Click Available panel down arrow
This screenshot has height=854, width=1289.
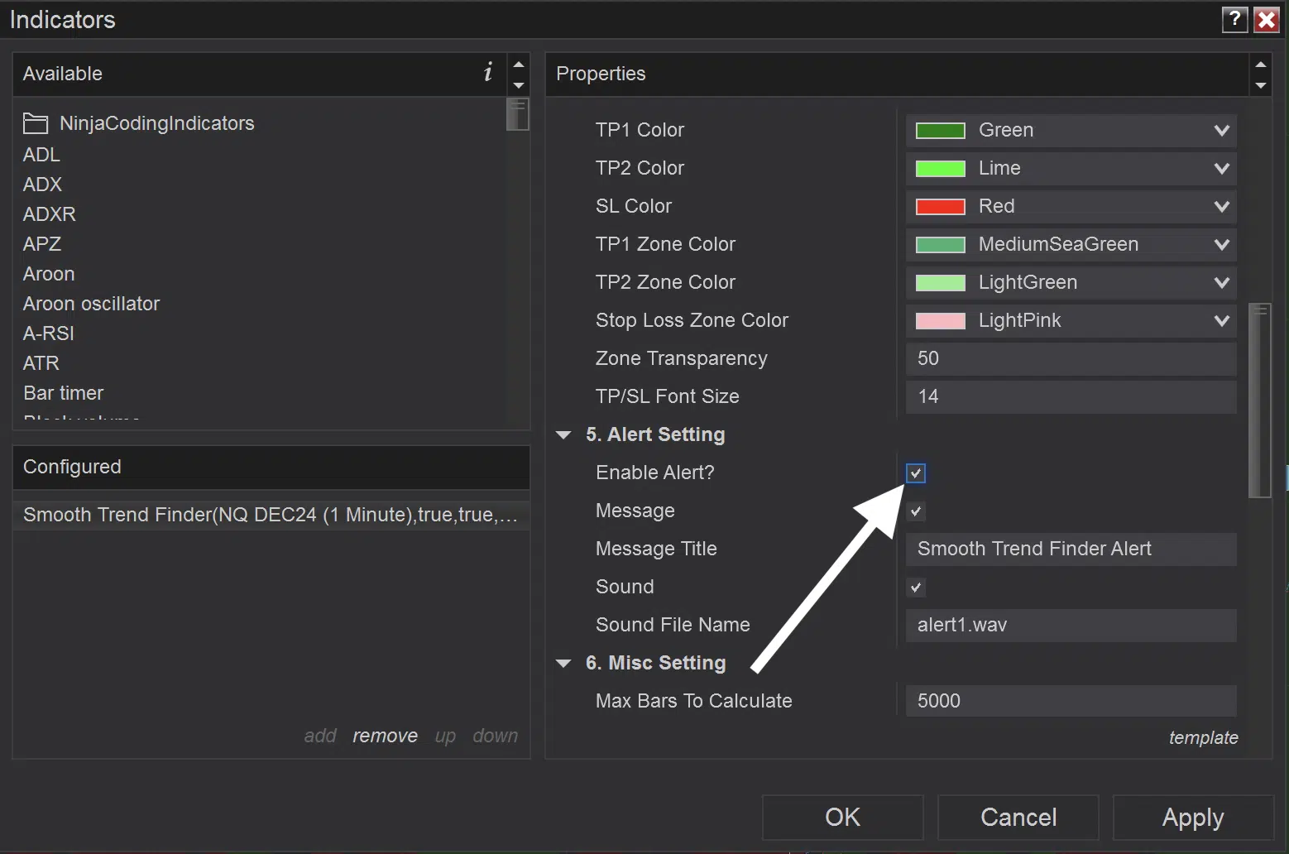pyautogui.click(x=519, y=85)
